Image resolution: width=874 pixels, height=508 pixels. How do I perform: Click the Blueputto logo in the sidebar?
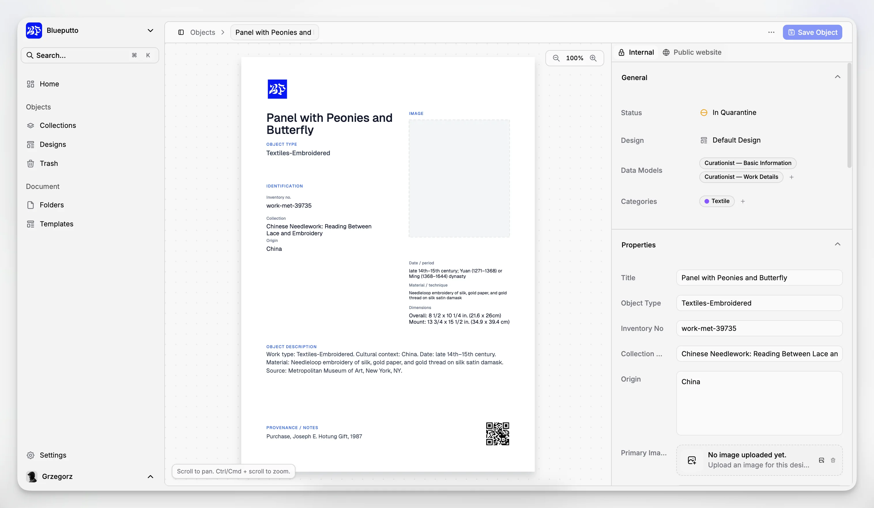tap(34, 31)
